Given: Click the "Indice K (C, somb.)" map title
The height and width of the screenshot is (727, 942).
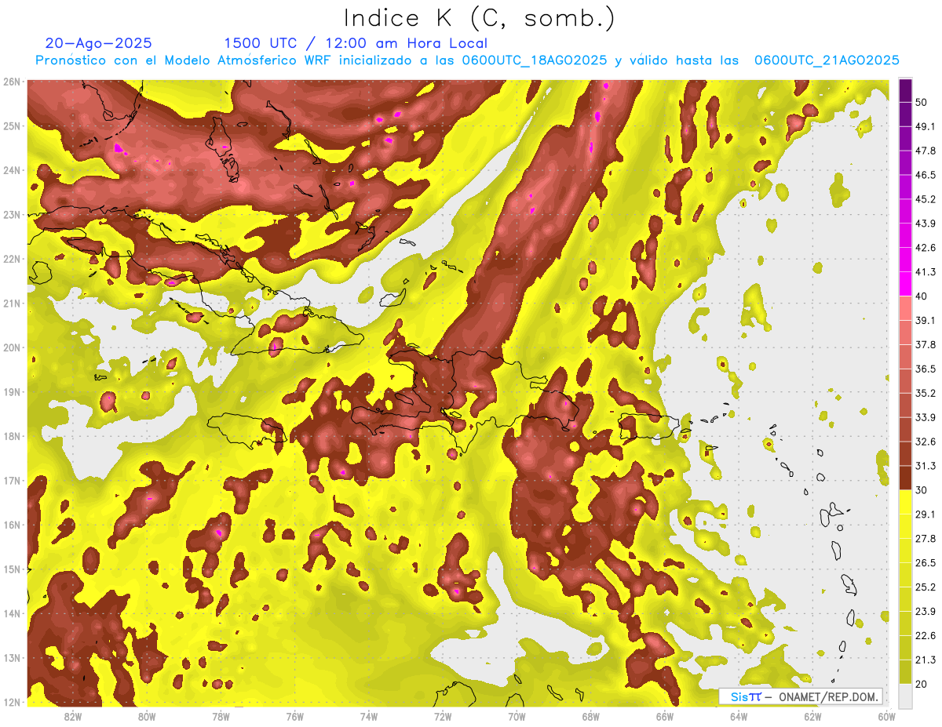Looking at the screenshot, I should point(480,18).
